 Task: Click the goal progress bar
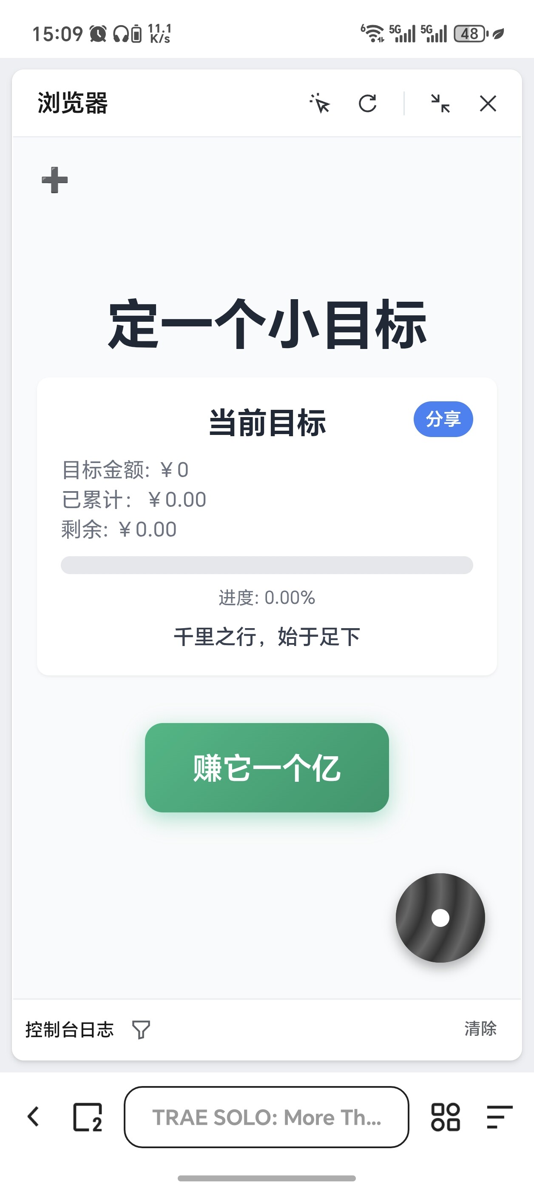click(267, 565)
